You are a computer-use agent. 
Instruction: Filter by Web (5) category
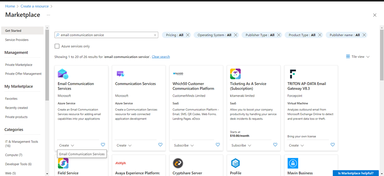[x=11, y=173]
